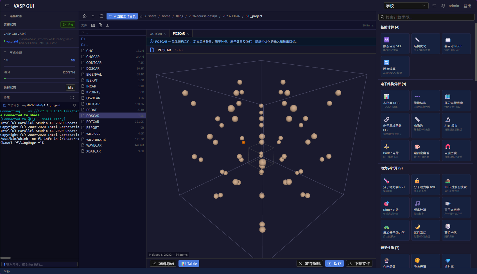Switch to the OUTCAR tab
The width and height of the screenshot is (477, 274).
(156, 34)
